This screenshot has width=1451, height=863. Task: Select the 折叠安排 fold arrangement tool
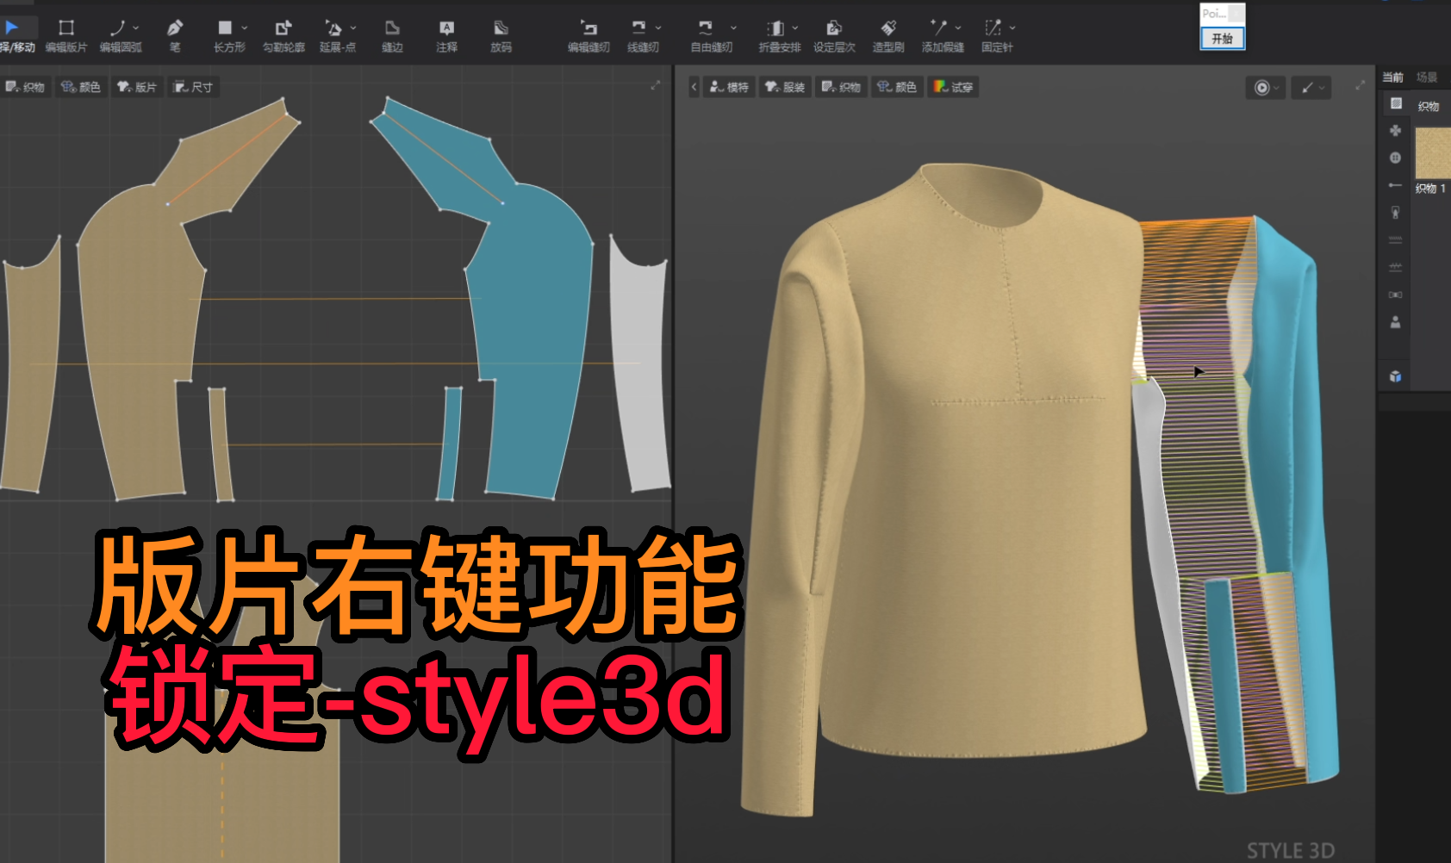click(778, 36)
